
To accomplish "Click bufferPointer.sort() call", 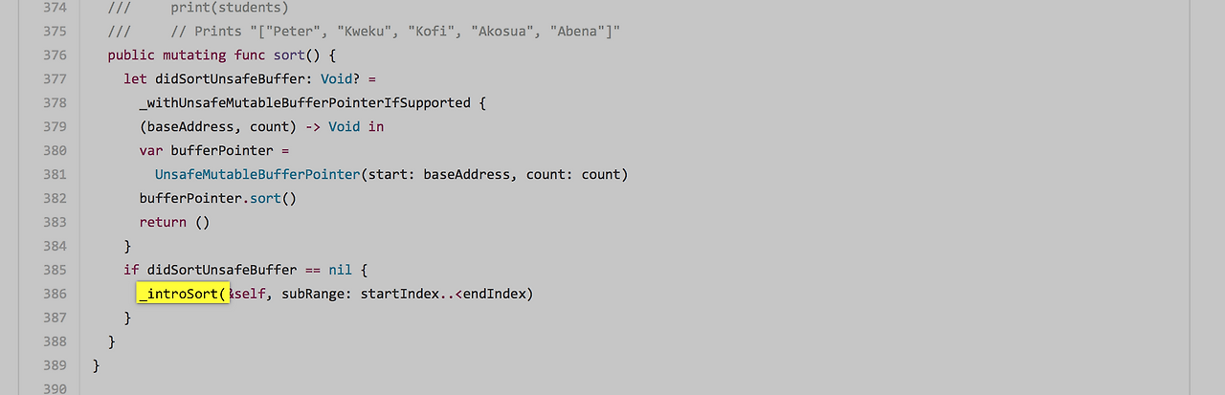I will click(x=218, y=198).
